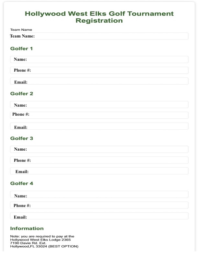Focus the Golfer 1 Phone # field
198x256 pixels.
99,70
